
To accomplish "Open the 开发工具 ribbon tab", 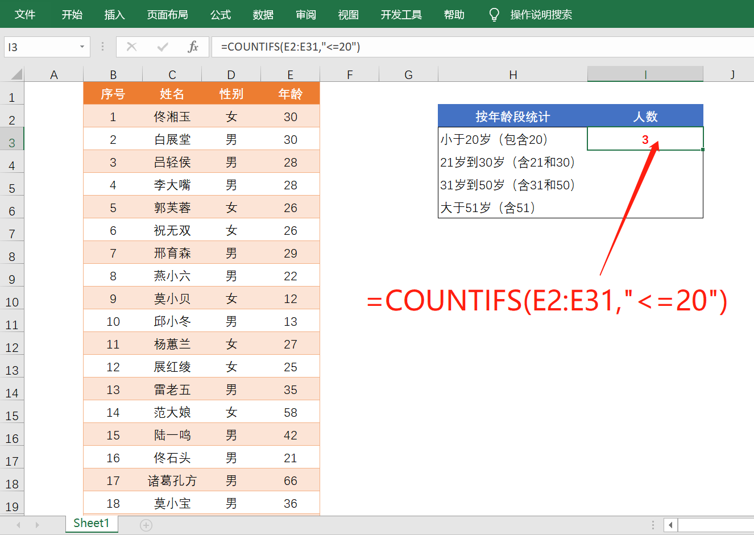I will point(401,15).
